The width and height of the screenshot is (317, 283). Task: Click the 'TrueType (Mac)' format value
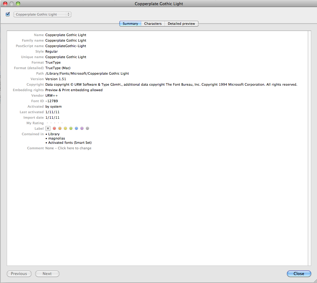[x=58, y=68]
